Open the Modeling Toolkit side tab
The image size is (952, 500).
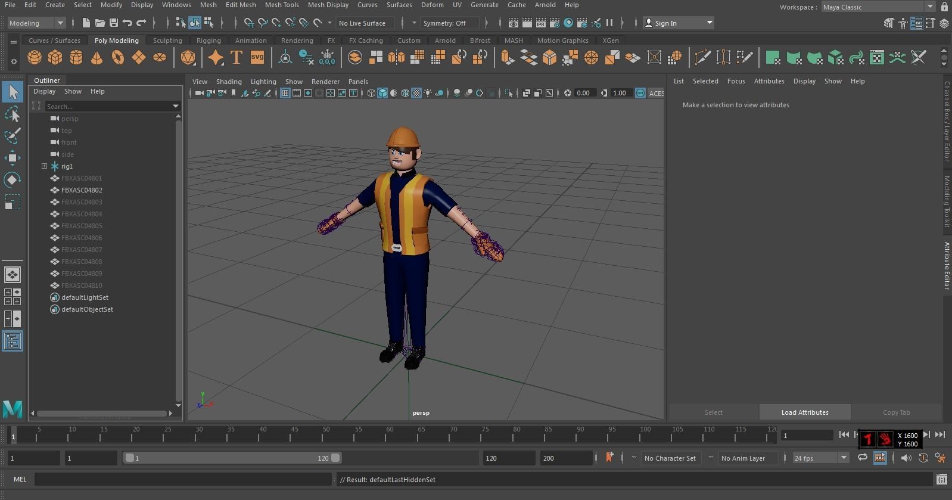coord(947,201)
